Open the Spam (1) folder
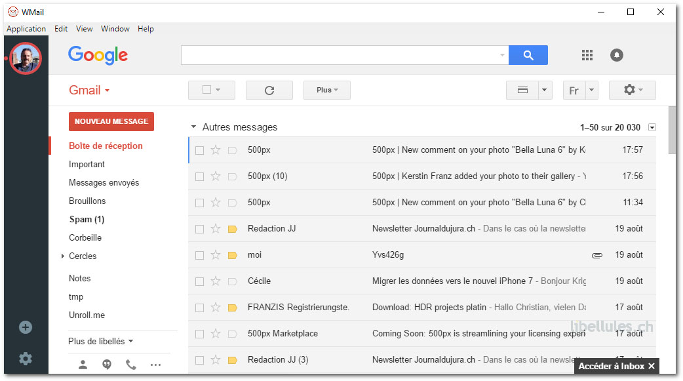The height and width of the screenshot is (381, 683). pyautogui.click(x=87, y=219)
